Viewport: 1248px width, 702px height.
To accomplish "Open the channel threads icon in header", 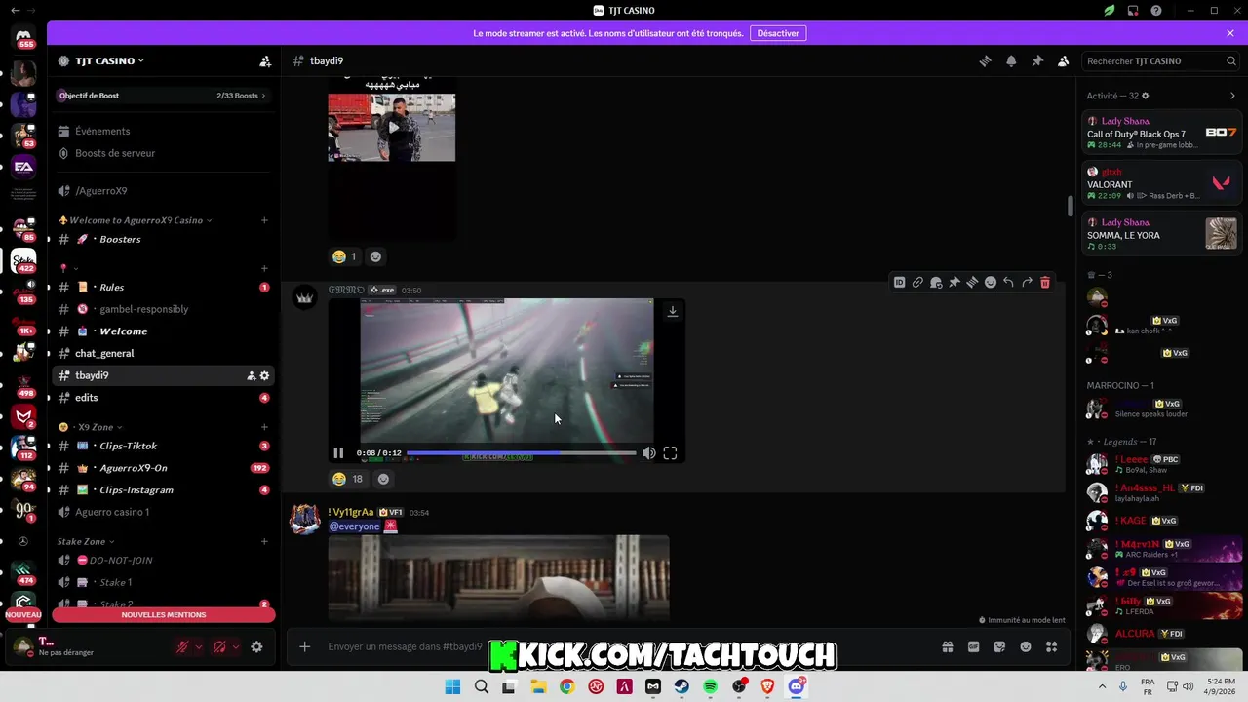I will pyautogui.click(x=985, y=60).
